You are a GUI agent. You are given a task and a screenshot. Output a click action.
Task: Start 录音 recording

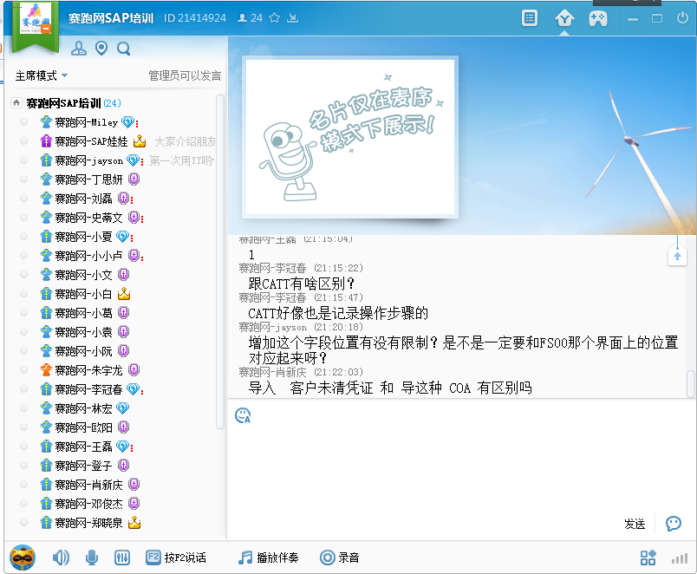coord(340,558)
